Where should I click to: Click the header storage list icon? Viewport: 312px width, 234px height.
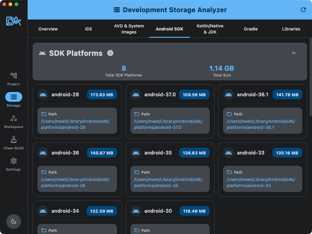point(117,10)
